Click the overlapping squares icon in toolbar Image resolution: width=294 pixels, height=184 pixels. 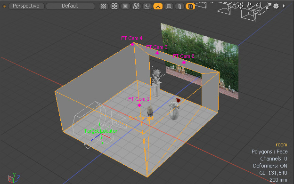147,6
